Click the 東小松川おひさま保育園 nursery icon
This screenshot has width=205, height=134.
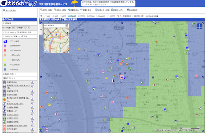(4, 99)
